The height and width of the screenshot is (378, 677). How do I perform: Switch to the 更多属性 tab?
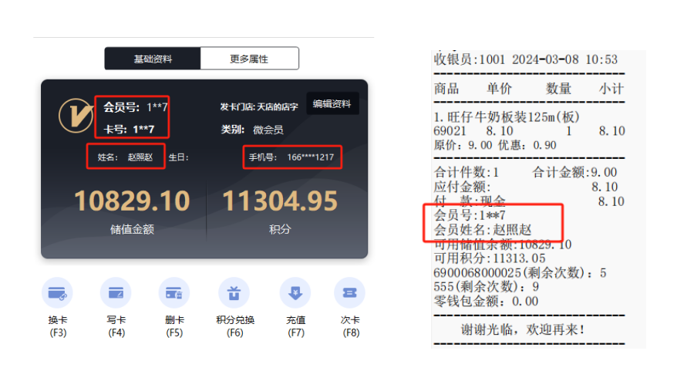[x=249, y=59]
